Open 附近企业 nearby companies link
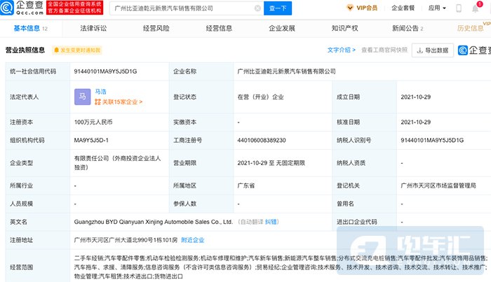The image size is (491, 282). click(x=193, y=240)
